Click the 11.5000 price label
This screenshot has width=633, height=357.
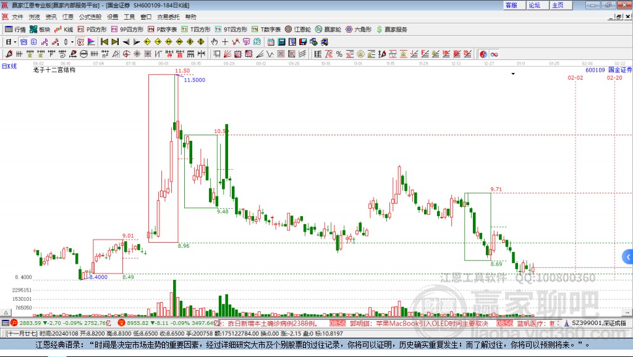click(x=195, y=80)
